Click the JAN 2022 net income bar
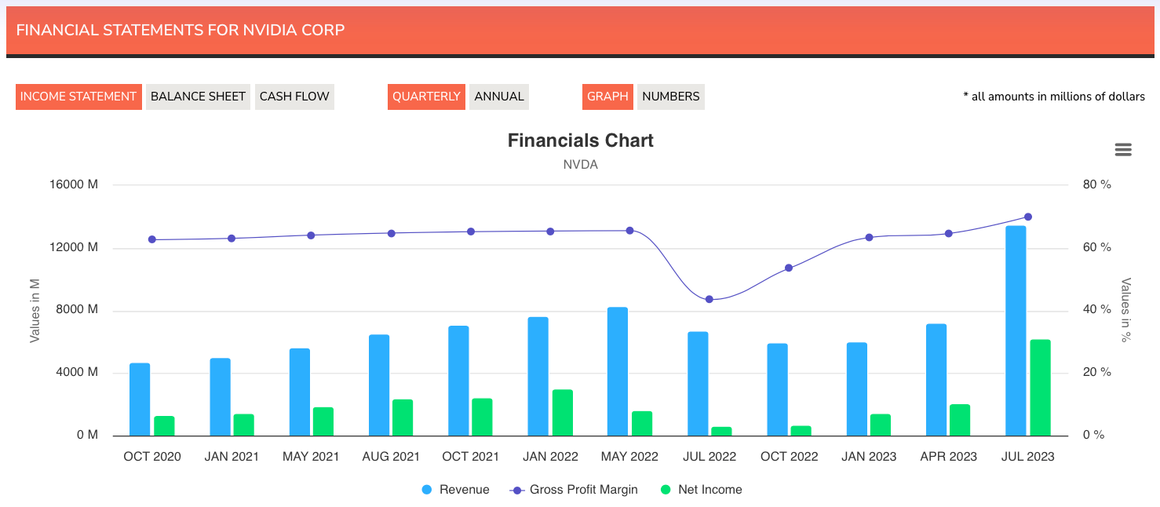The height and width of the screenshot is (507, 1160). click(x=562, y=413)
